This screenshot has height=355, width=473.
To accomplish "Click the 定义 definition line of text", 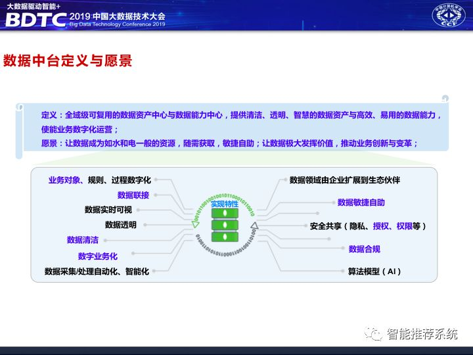I will coord(241,115).
